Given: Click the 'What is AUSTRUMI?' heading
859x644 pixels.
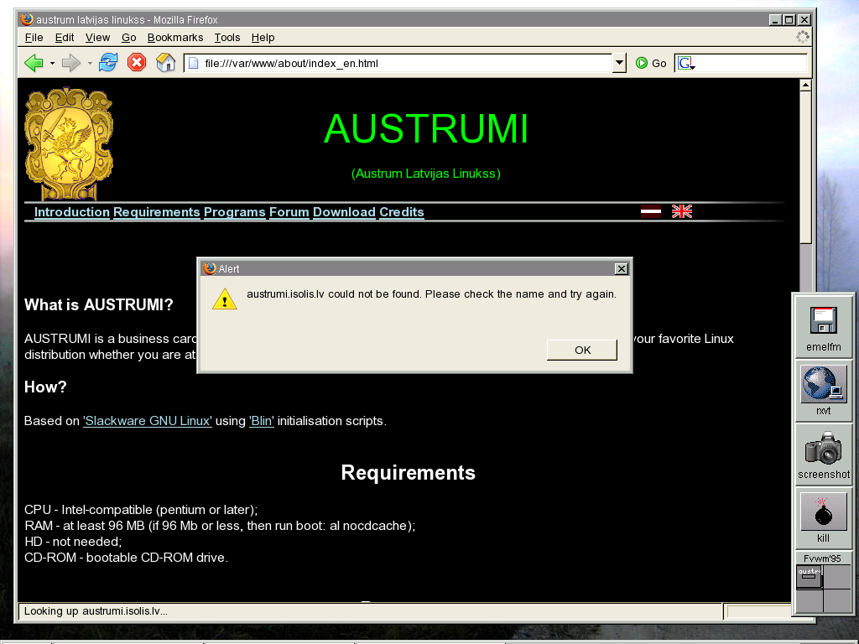Looking at the screenshot, I should pyautogui.click(x=99, y=304).
